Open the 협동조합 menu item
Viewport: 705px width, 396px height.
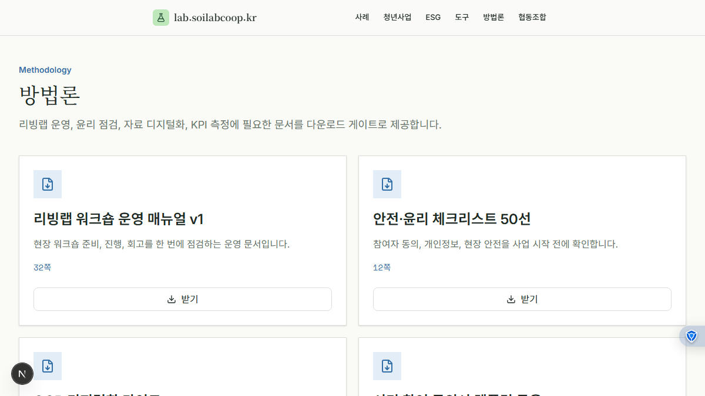(x=532, y=18)
